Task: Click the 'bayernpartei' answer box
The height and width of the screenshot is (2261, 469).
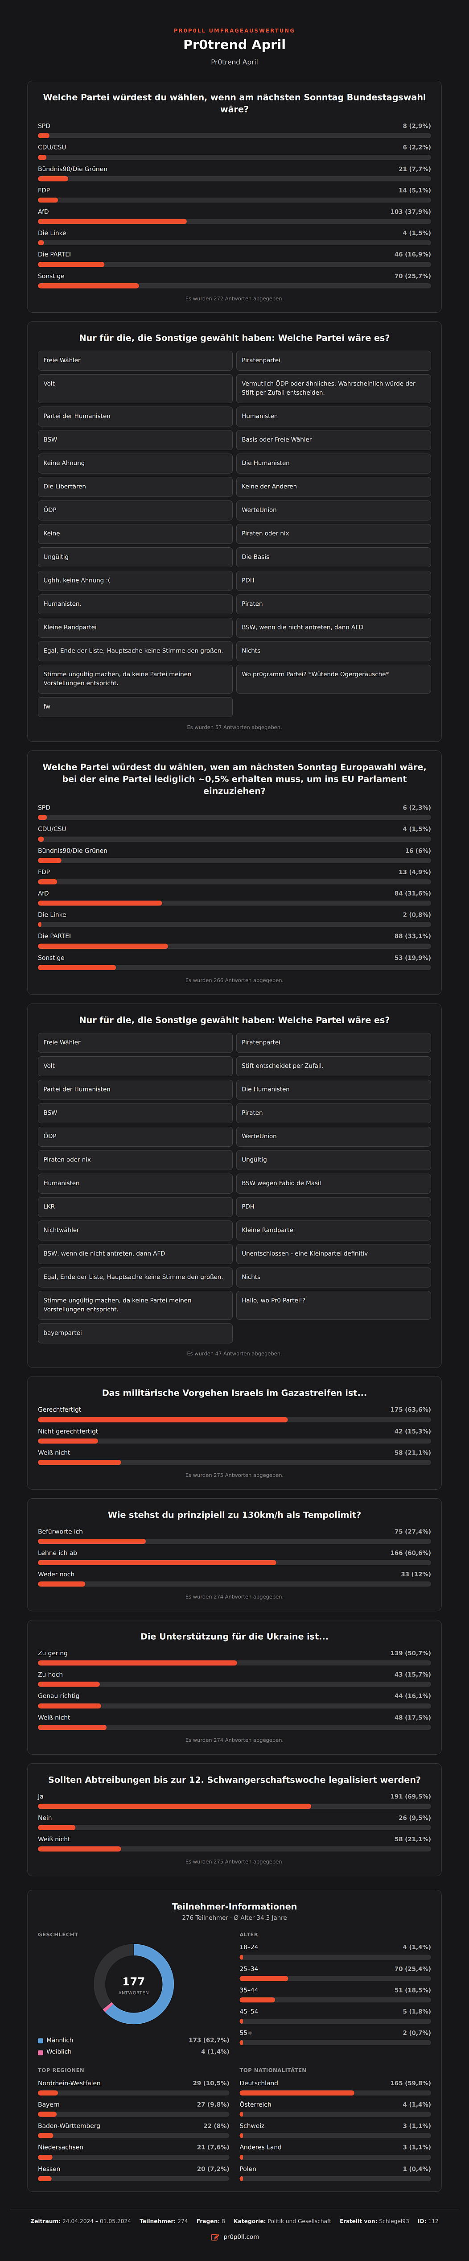Action: pyautogui.click(x=135, y=1332)
